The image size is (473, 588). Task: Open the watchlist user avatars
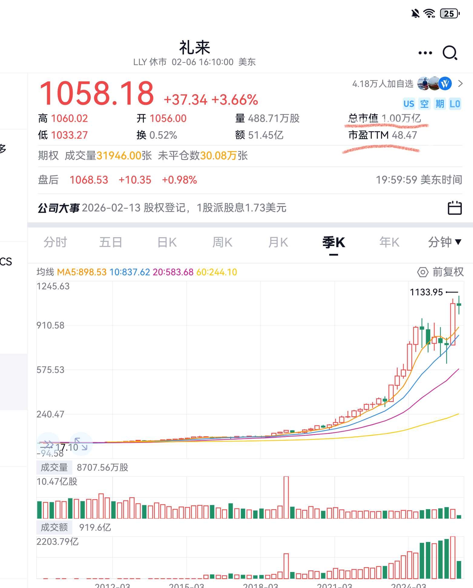coord(435,83)
